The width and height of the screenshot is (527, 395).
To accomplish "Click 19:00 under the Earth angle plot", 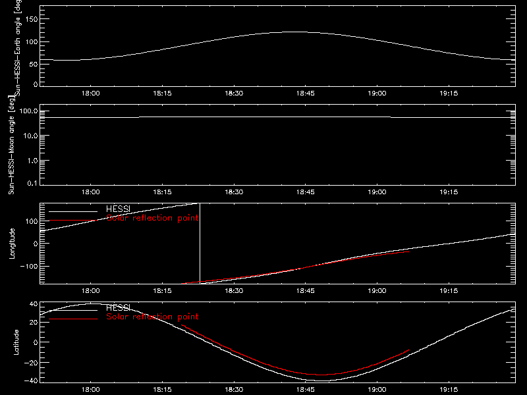I will coord(377,93).
